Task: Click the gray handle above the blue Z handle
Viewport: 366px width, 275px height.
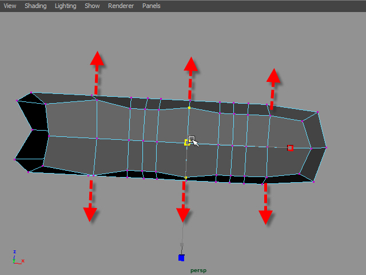Action: pyautogui.click(x=182, y=245)
